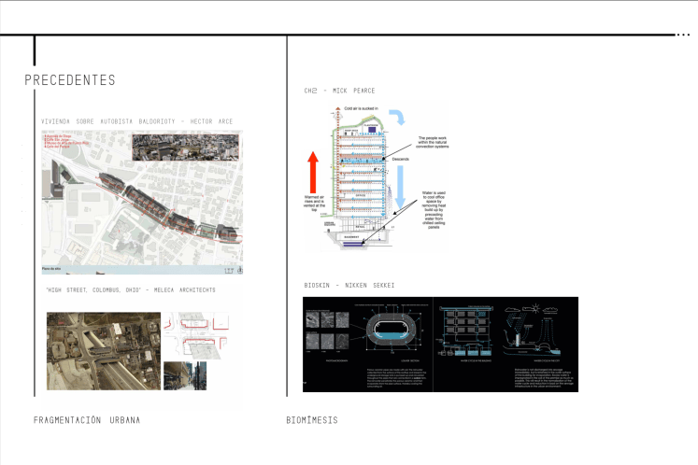
Task: Open the High Street Columbus aerial photo
Action: (x=102, y=350)
